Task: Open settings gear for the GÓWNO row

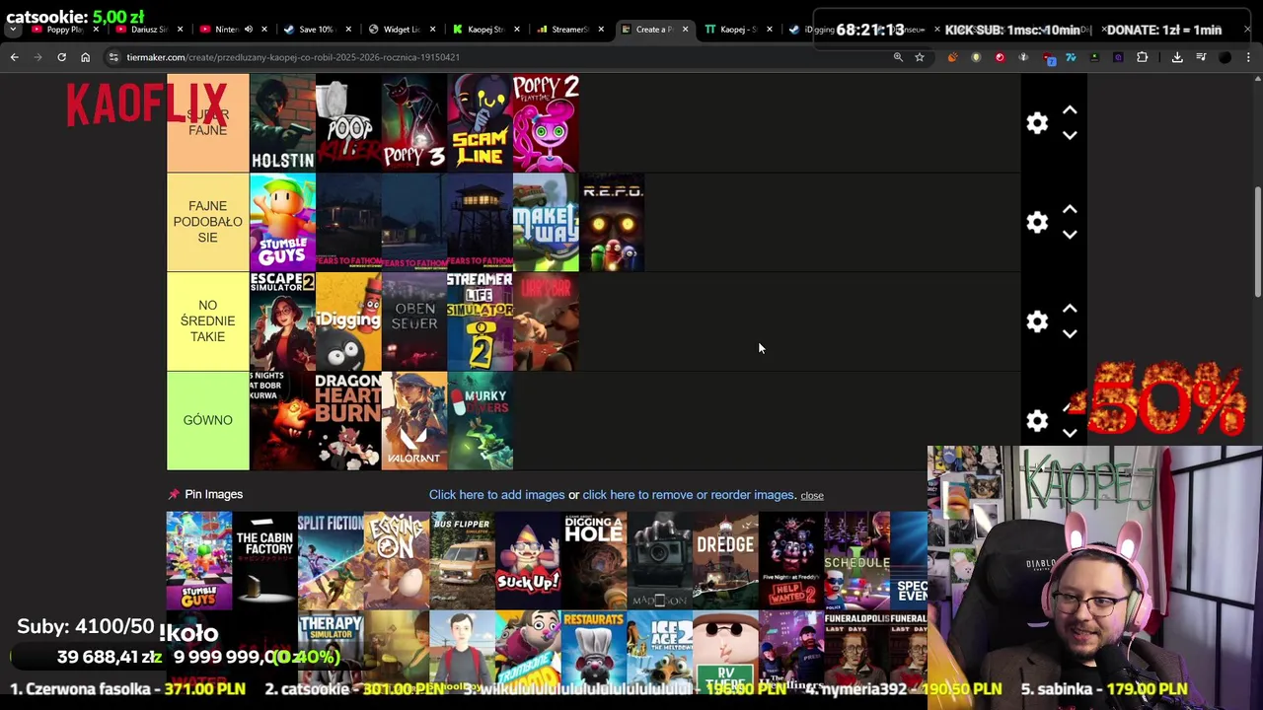Action: pos(1037,421)
